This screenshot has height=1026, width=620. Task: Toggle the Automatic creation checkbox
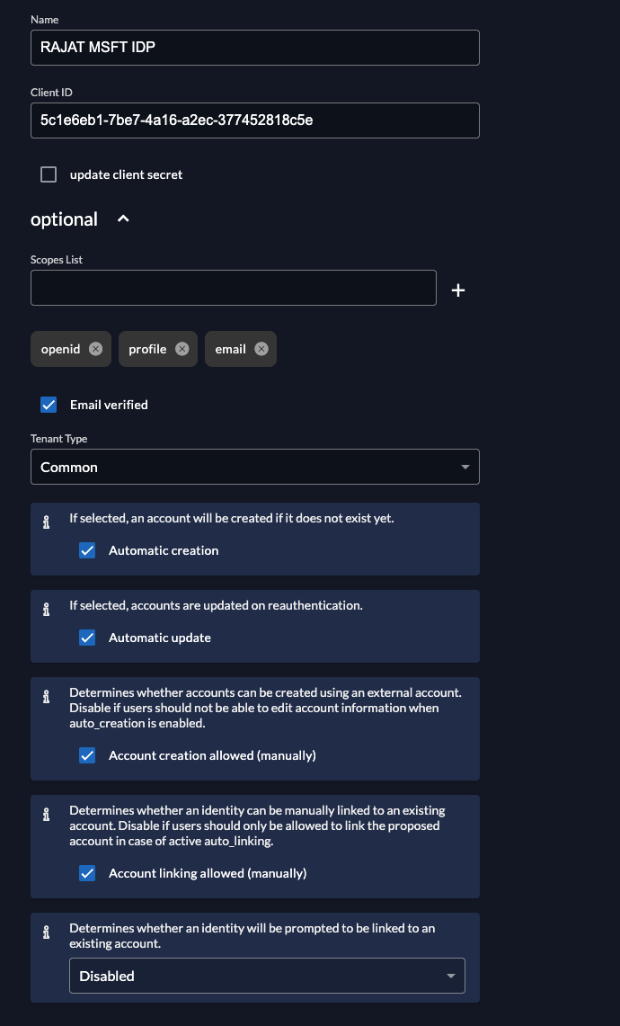click(87, 550)
